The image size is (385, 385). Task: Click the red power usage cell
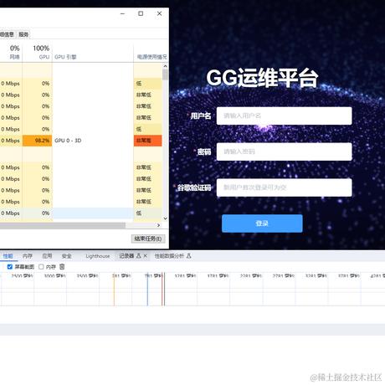(x=148, y=141)
